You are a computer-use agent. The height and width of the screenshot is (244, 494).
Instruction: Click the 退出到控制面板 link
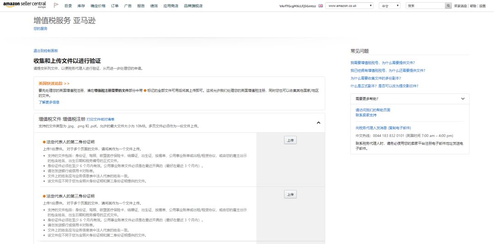[45, 51]
